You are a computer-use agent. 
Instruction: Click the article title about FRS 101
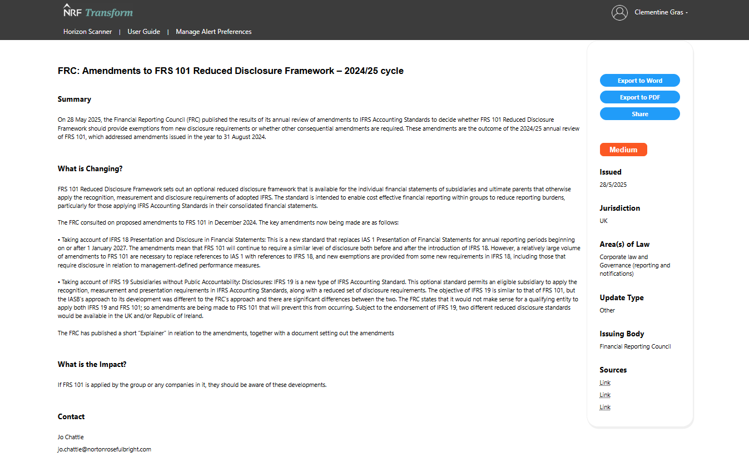(231, 71)
